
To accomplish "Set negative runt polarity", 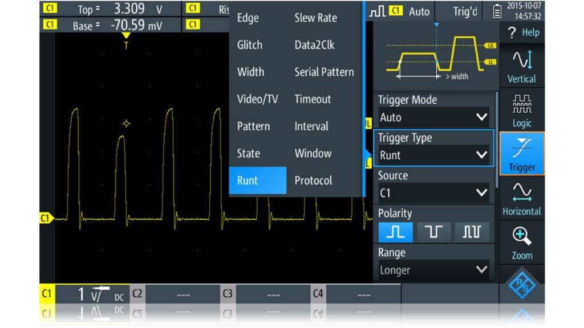I will coord(433,232).
